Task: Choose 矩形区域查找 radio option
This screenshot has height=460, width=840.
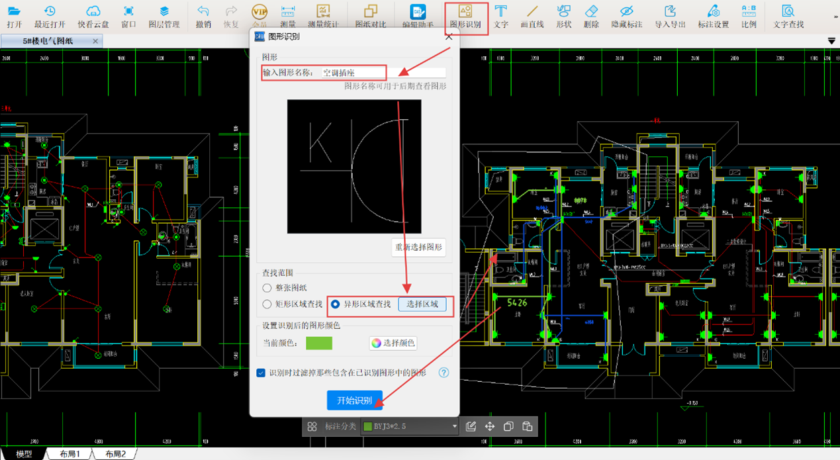Action: pyautogui.click(x=267, y=304)
